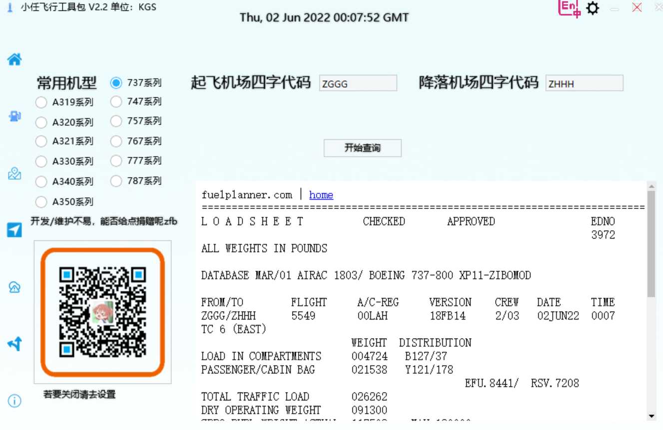The image size is (663, 430).
Task: Click the 常用机型 label
Action: coord(66,82)
